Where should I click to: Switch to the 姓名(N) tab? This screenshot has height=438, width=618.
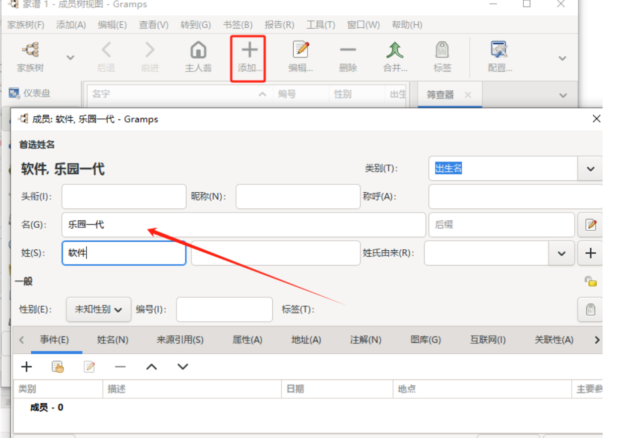click(113, 340)
